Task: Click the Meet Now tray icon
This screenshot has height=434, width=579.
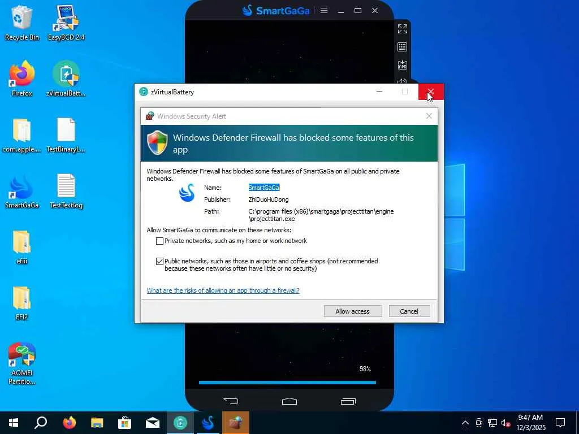Action: [479, 423]
